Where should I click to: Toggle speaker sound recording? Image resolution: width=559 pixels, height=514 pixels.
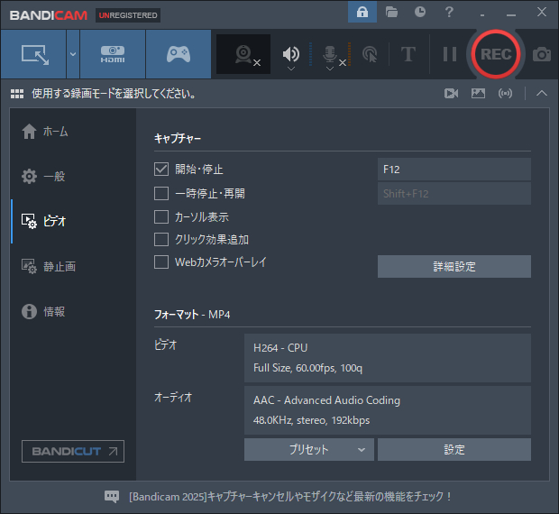[291, 53]
